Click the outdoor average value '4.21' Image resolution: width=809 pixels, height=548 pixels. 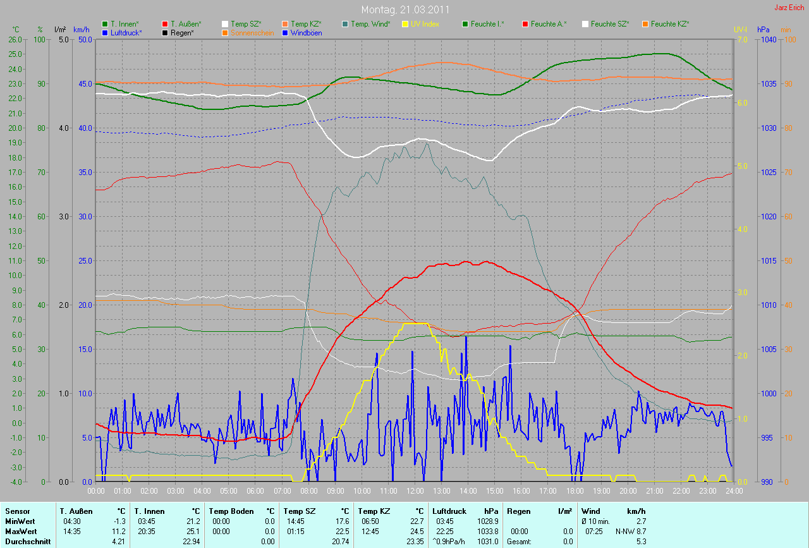click(x=118, y=541)
